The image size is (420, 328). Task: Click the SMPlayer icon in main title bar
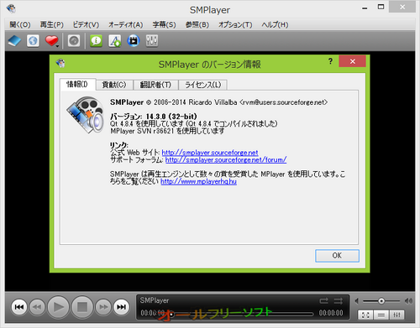click(x=11, y=8)
